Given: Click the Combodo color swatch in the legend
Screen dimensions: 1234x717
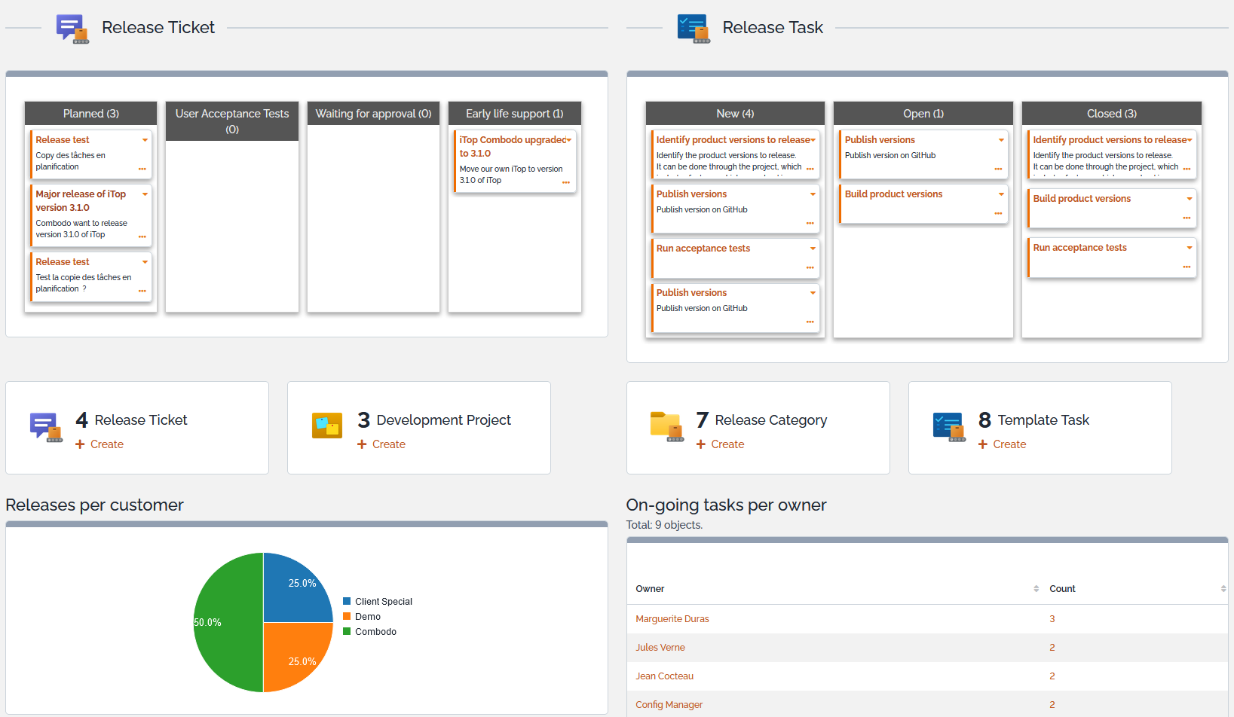Looking at the screenshot, I should click(346, 631).
